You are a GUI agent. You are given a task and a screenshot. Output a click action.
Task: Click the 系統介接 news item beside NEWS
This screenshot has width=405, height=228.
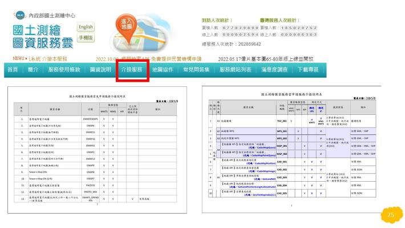pyautogui.click(x=48, y=59)
